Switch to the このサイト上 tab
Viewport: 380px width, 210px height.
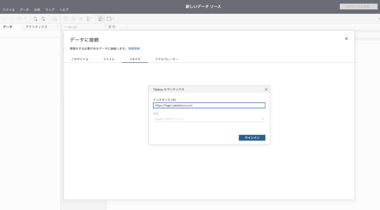(80, 59)
